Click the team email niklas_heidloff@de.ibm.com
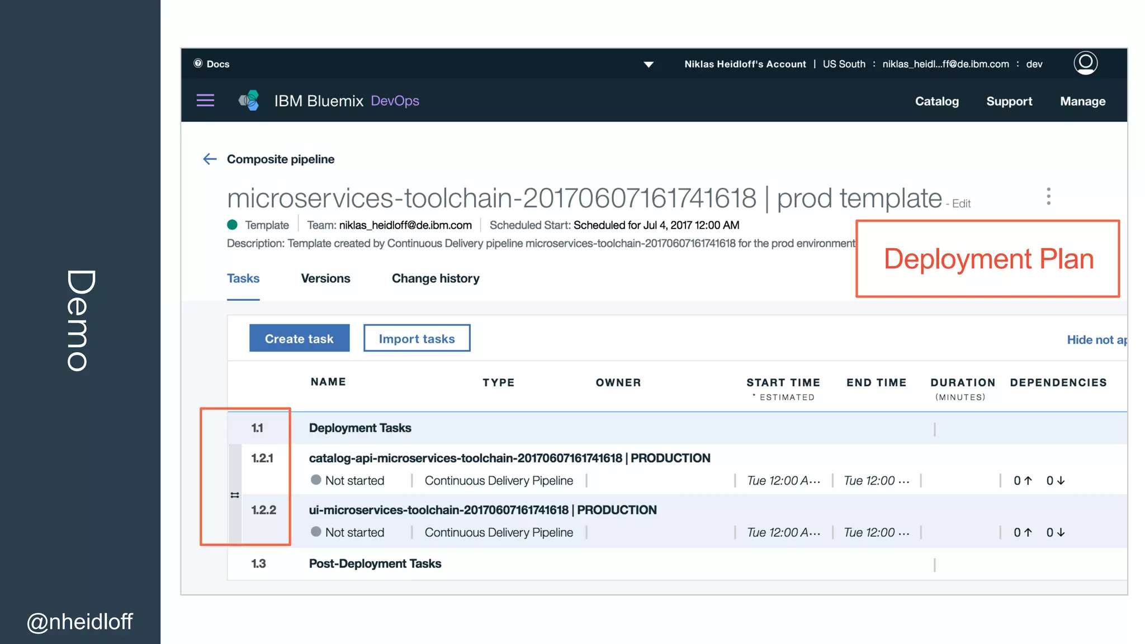 click(x=405, y=225)
